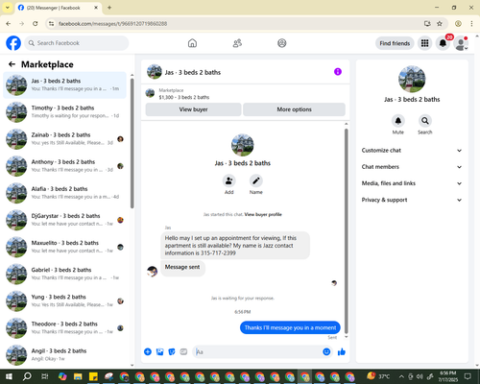This screenshot has width=480, height=384.
Task: Click the View buyer button
Action: pos(193,109)
